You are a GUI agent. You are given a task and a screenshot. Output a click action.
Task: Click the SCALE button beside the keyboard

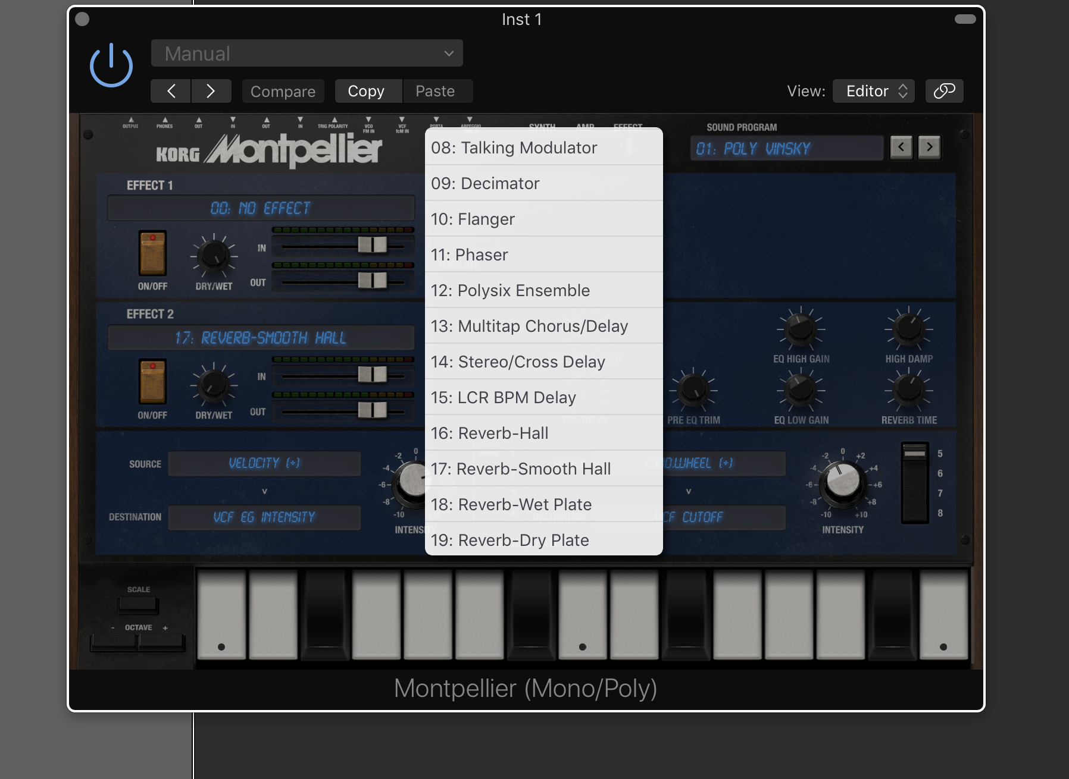(138, 605)
